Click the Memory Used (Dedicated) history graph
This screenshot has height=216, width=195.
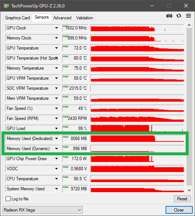[137, 139]
